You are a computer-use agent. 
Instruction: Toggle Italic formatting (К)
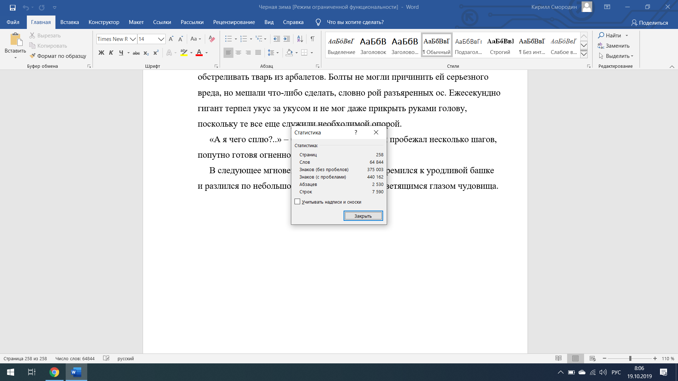[x=111, y=53]
